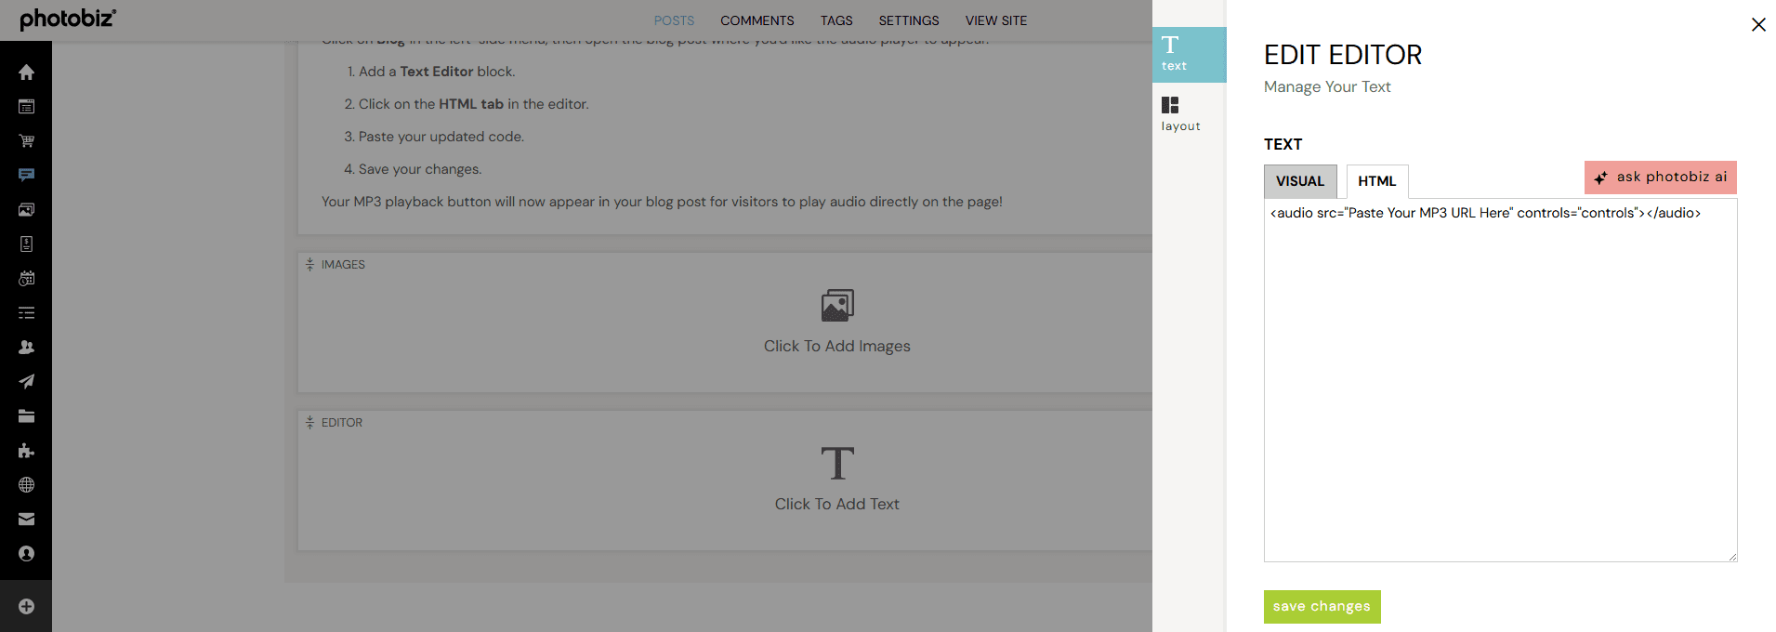Close the Edit Editor panel

pyautogui.click(x=1758, y=25)
